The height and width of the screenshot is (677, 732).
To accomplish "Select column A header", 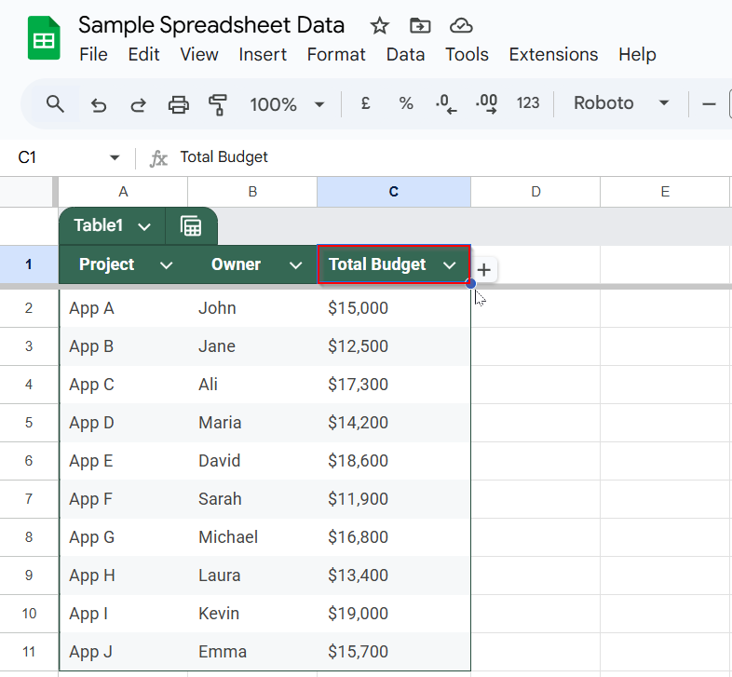I will click(x=123, y=192).
